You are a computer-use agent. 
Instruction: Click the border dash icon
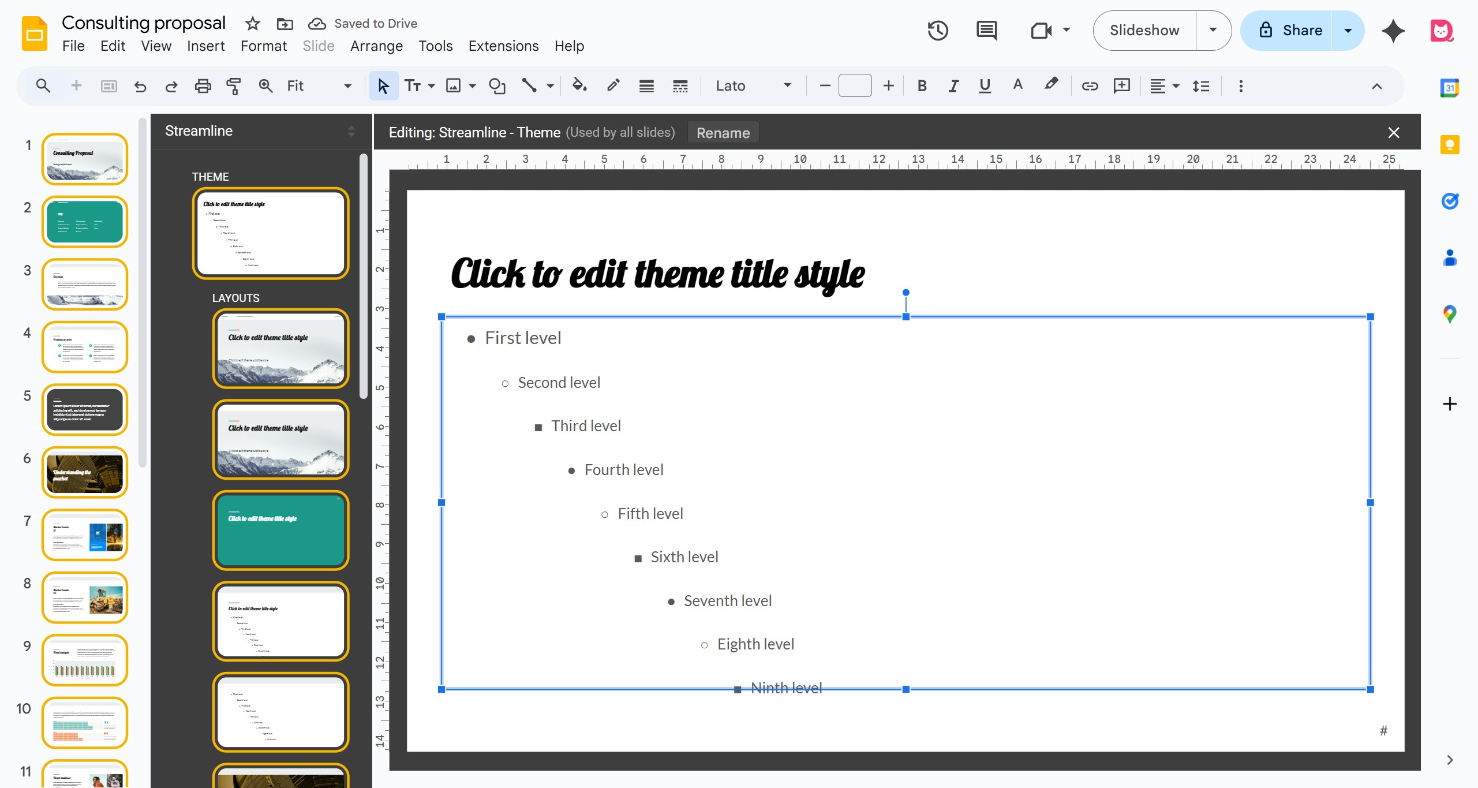(680, 86)
